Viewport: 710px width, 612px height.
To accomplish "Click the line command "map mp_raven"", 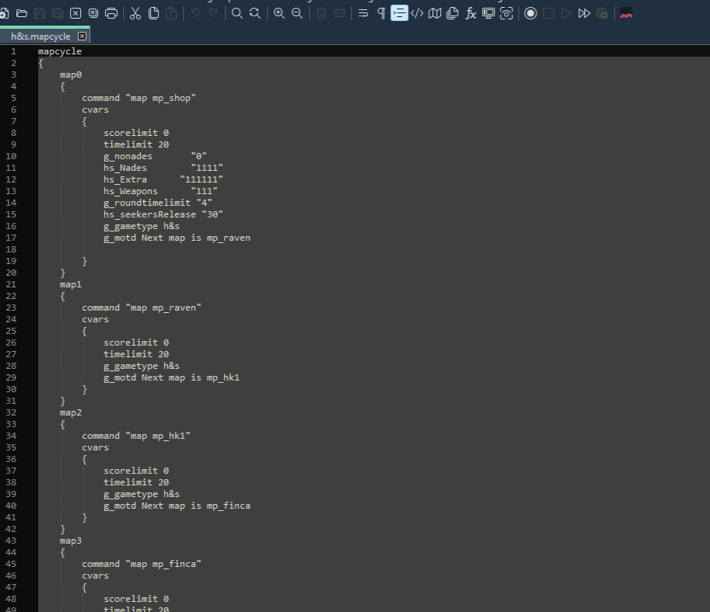I will tap(142, 308).
